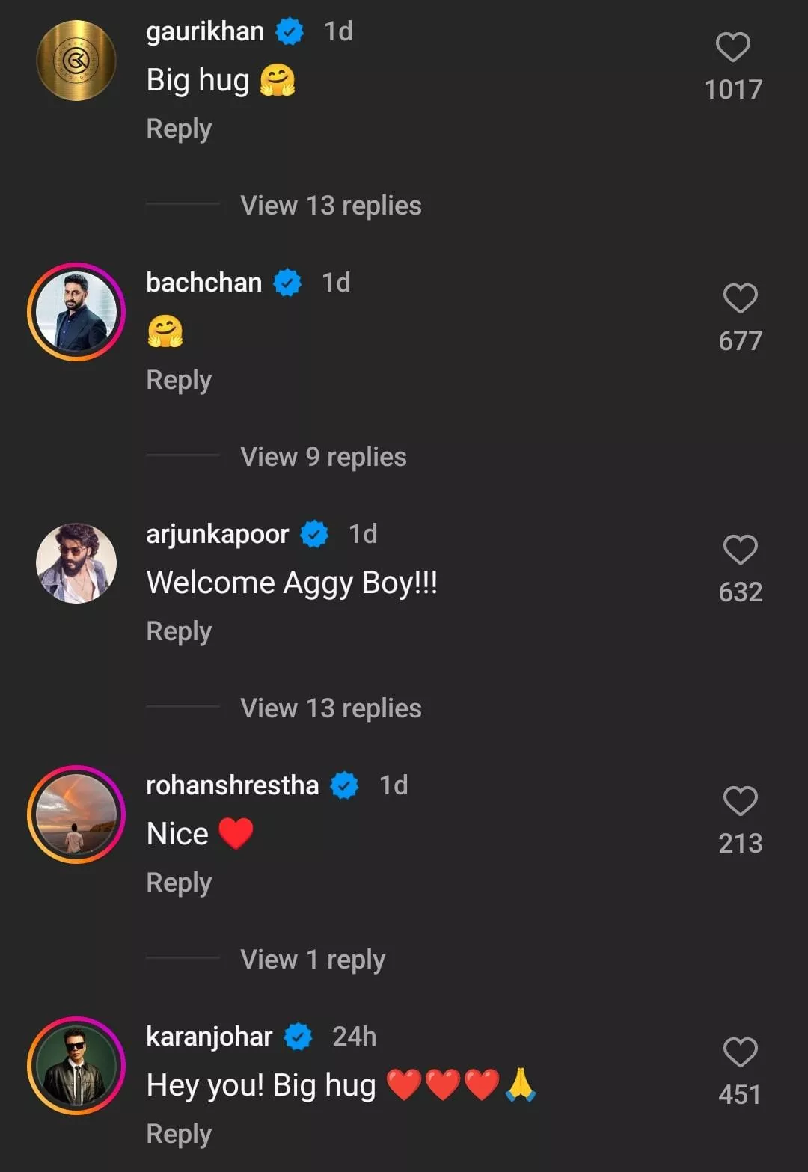
Task: Show 9 replies under bachchan's comment
Action: click(323, 457)
